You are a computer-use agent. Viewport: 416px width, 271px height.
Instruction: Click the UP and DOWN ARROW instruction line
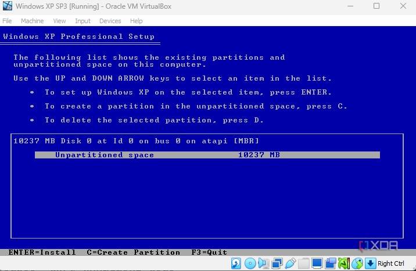(173, 78)
